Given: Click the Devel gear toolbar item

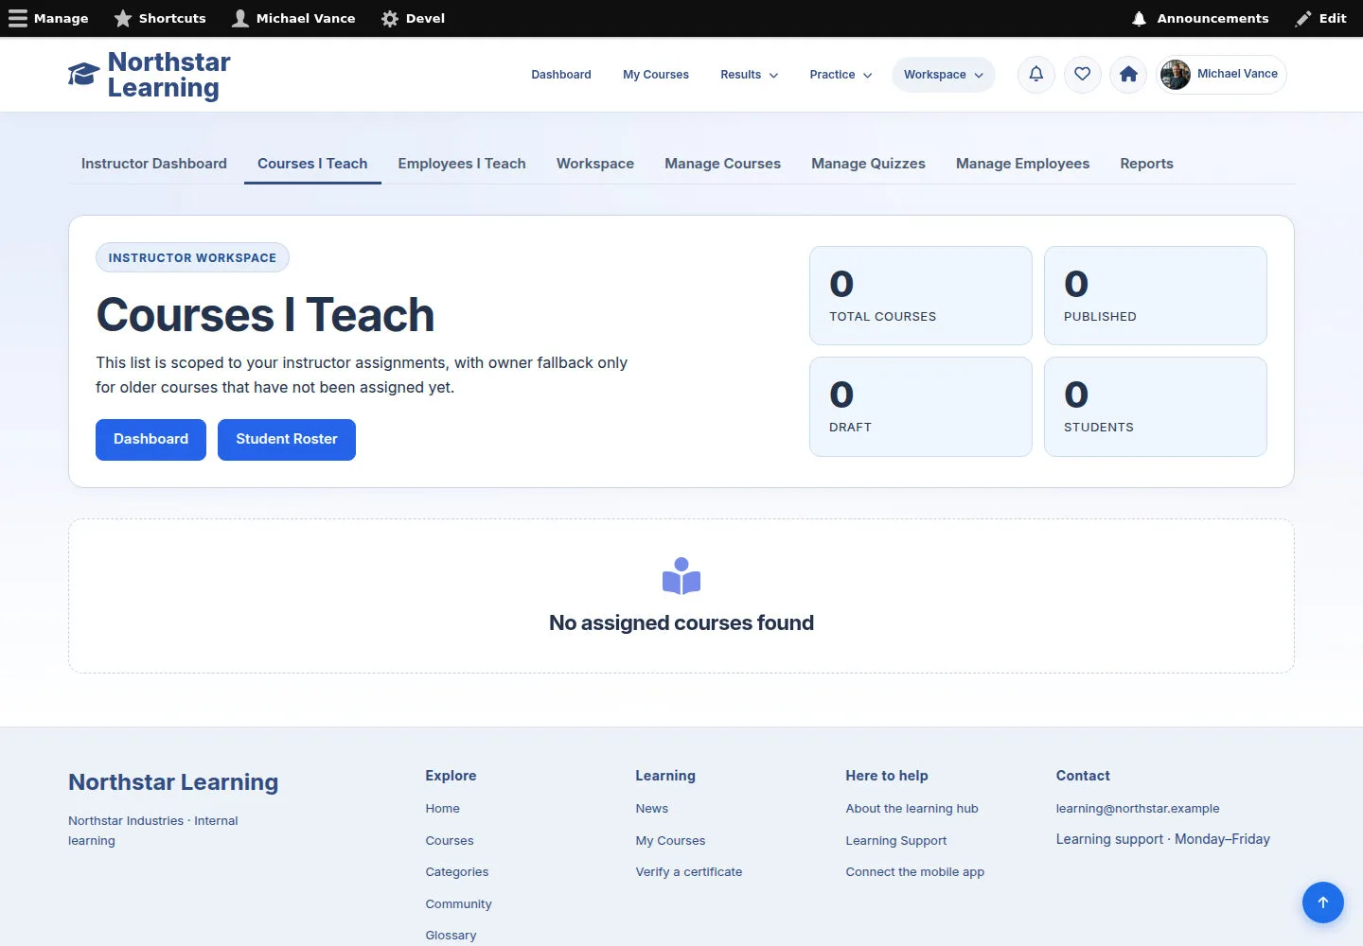Looking at the screenshot, I should coord(413,18).
